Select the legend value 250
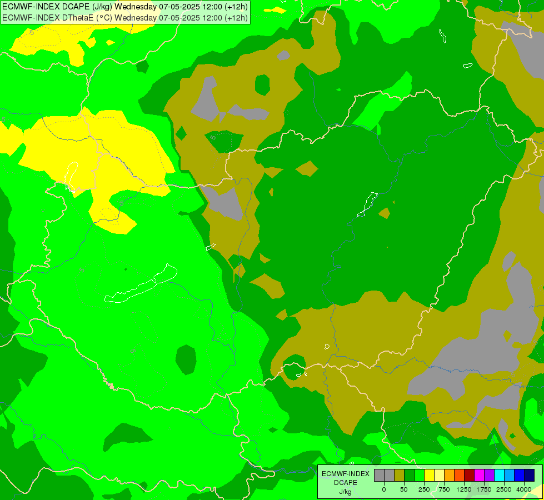This screenshot has width=544, height=500. click(424, 489)
